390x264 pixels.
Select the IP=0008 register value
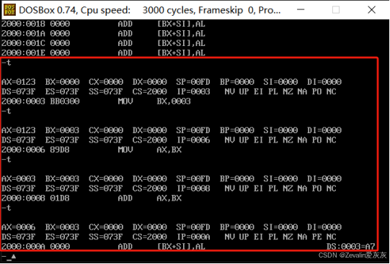pyautogui.click(x=193, y=188)
